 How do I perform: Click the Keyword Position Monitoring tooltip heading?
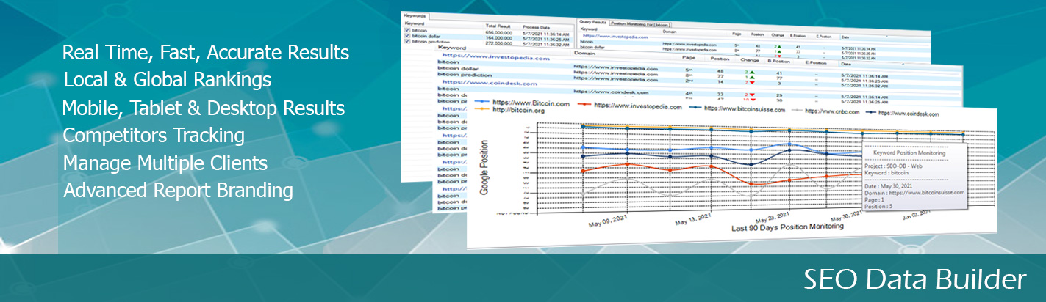[909, 153]
